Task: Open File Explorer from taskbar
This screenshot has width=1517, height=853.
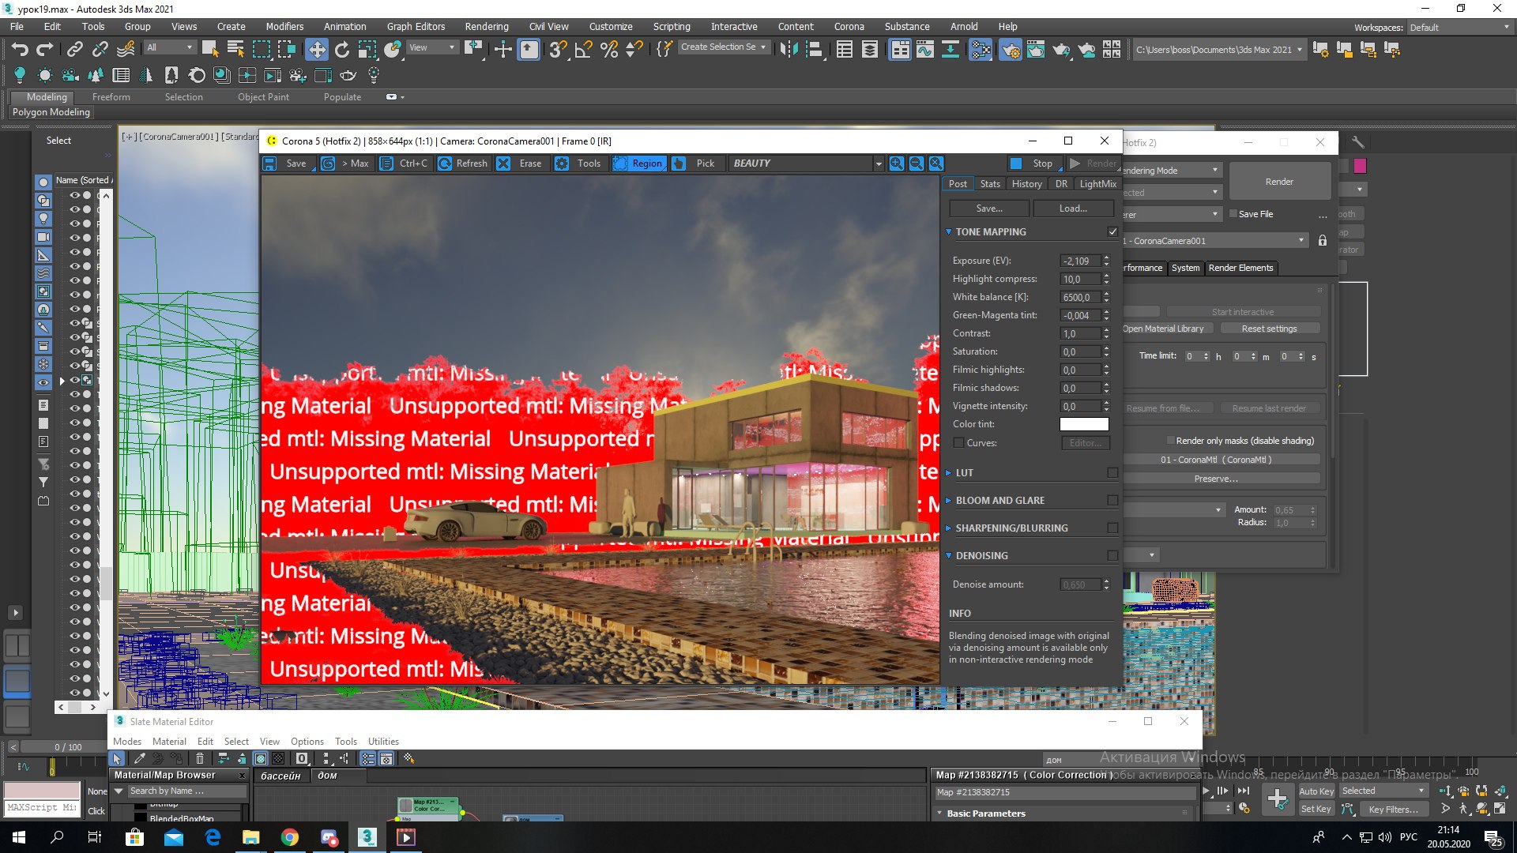Action: [251, 837]
